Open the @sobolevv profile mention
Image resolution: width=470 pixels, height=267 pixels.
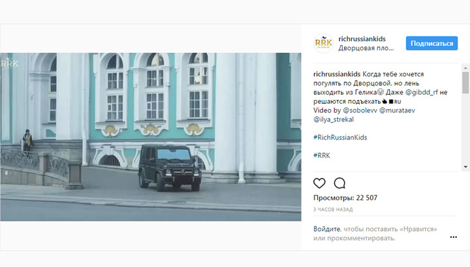tap(360, 110)
